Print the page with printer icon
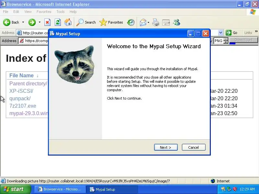259x194 pixels. coord(156,22)
